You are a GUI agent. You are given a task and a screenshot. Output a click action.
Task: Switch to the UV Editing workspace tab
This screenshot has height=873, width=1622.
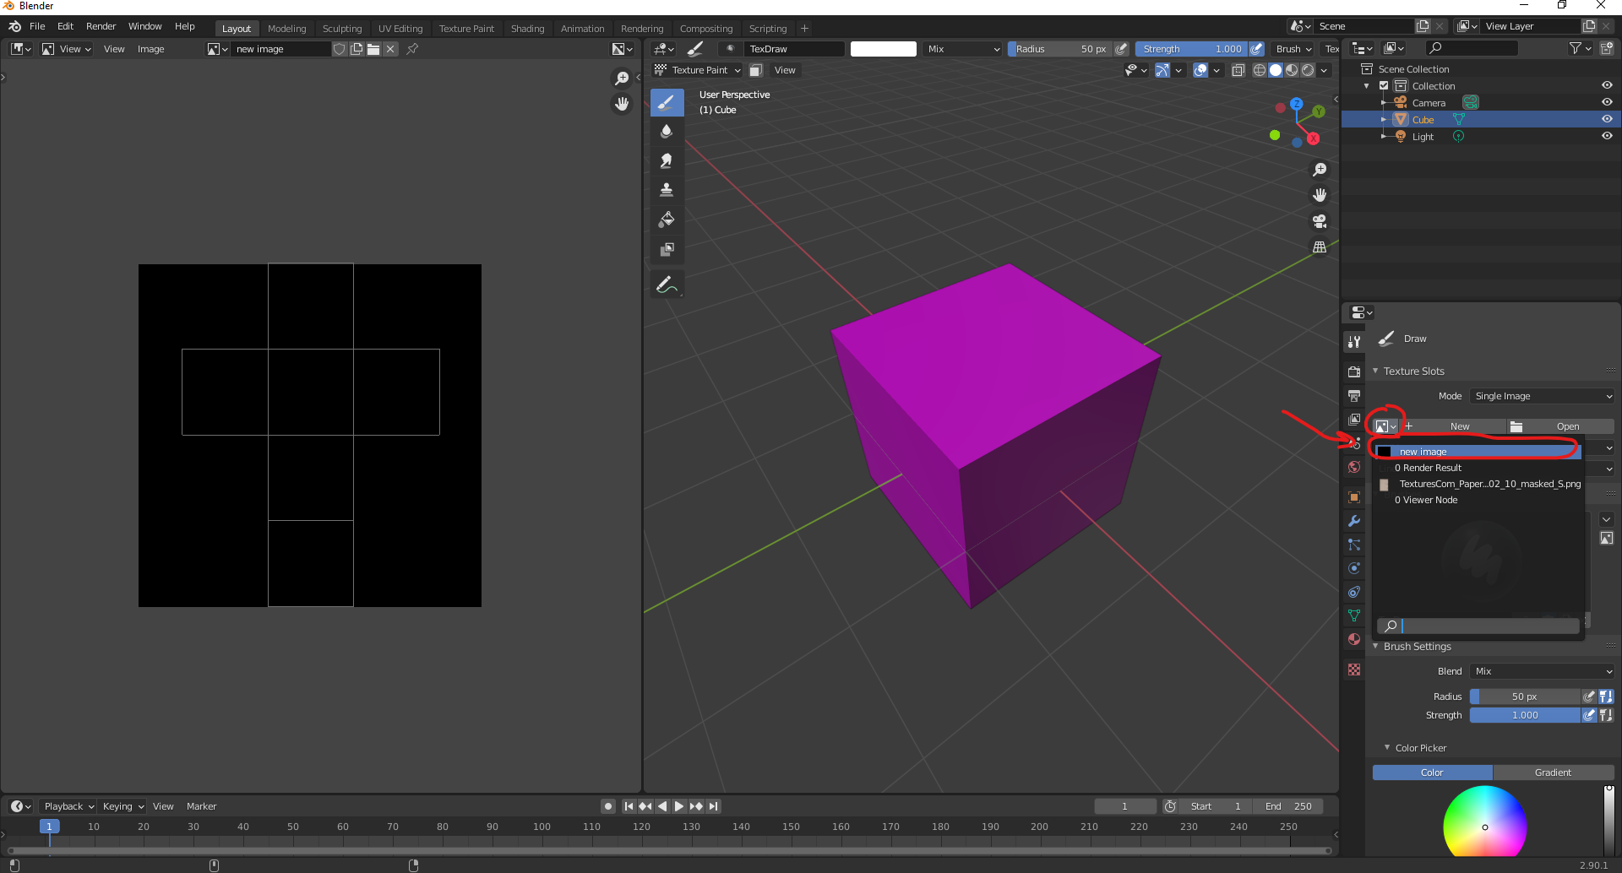pos(400,28)
